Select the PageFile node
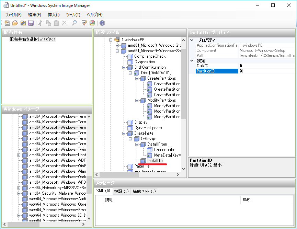 pyautogui.click(x=142, y=166)
